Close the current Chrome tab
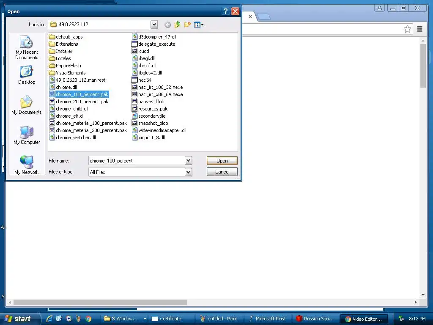The height and width of the screenshot is (325, 433). coord(250,17)
